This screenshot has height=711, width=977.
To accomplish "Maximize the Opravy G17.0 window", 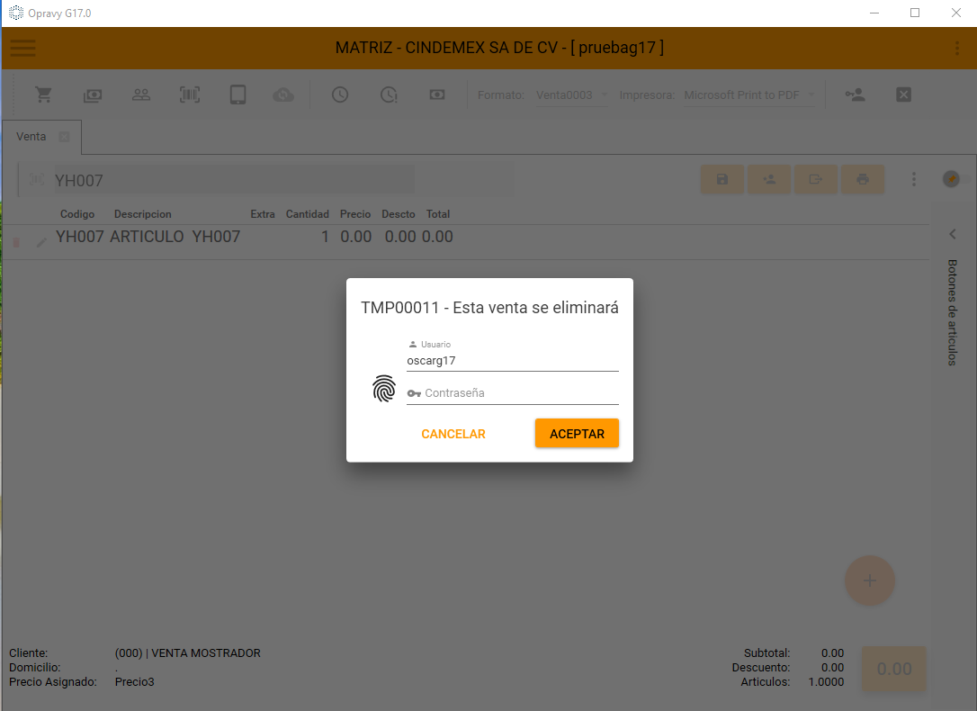I will click(915, 13).
